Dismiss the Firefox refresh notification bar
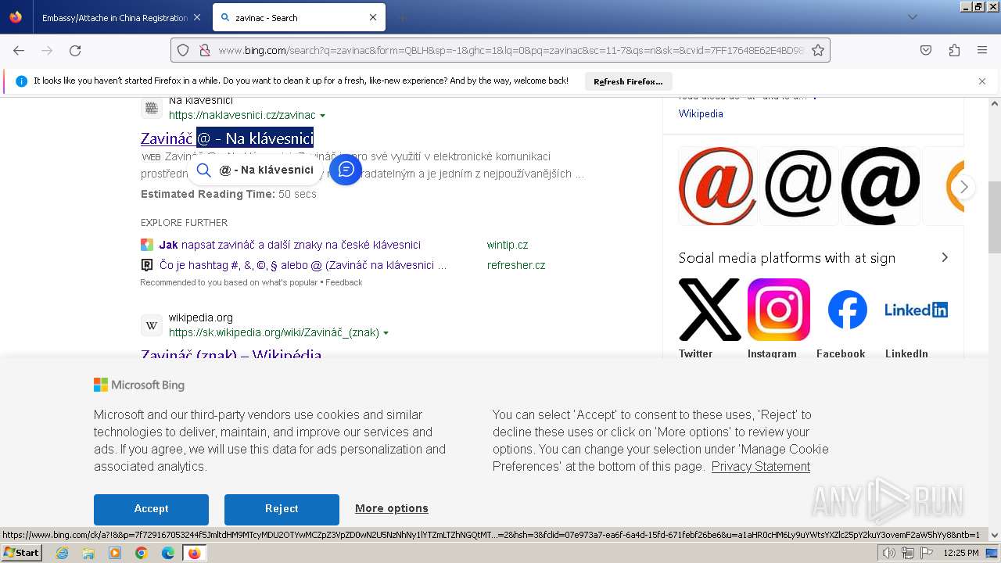 pyautogui.click(x=982, y=81)
